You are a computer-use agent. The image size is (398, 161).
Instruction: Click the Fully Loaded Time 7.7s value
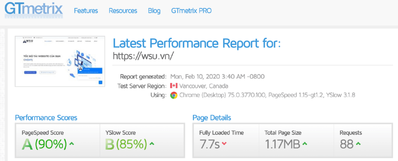pyautogui.click(x=209, y=145)
